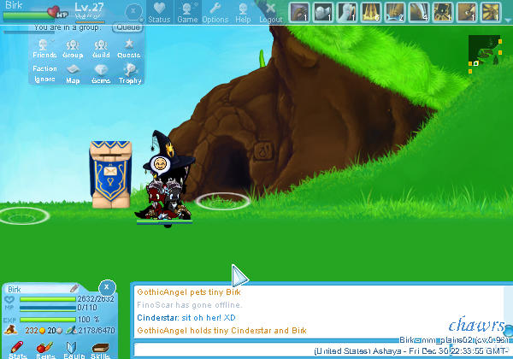The image size is (513, 359).
Task: Click Logout
Action: click(270, 12)
